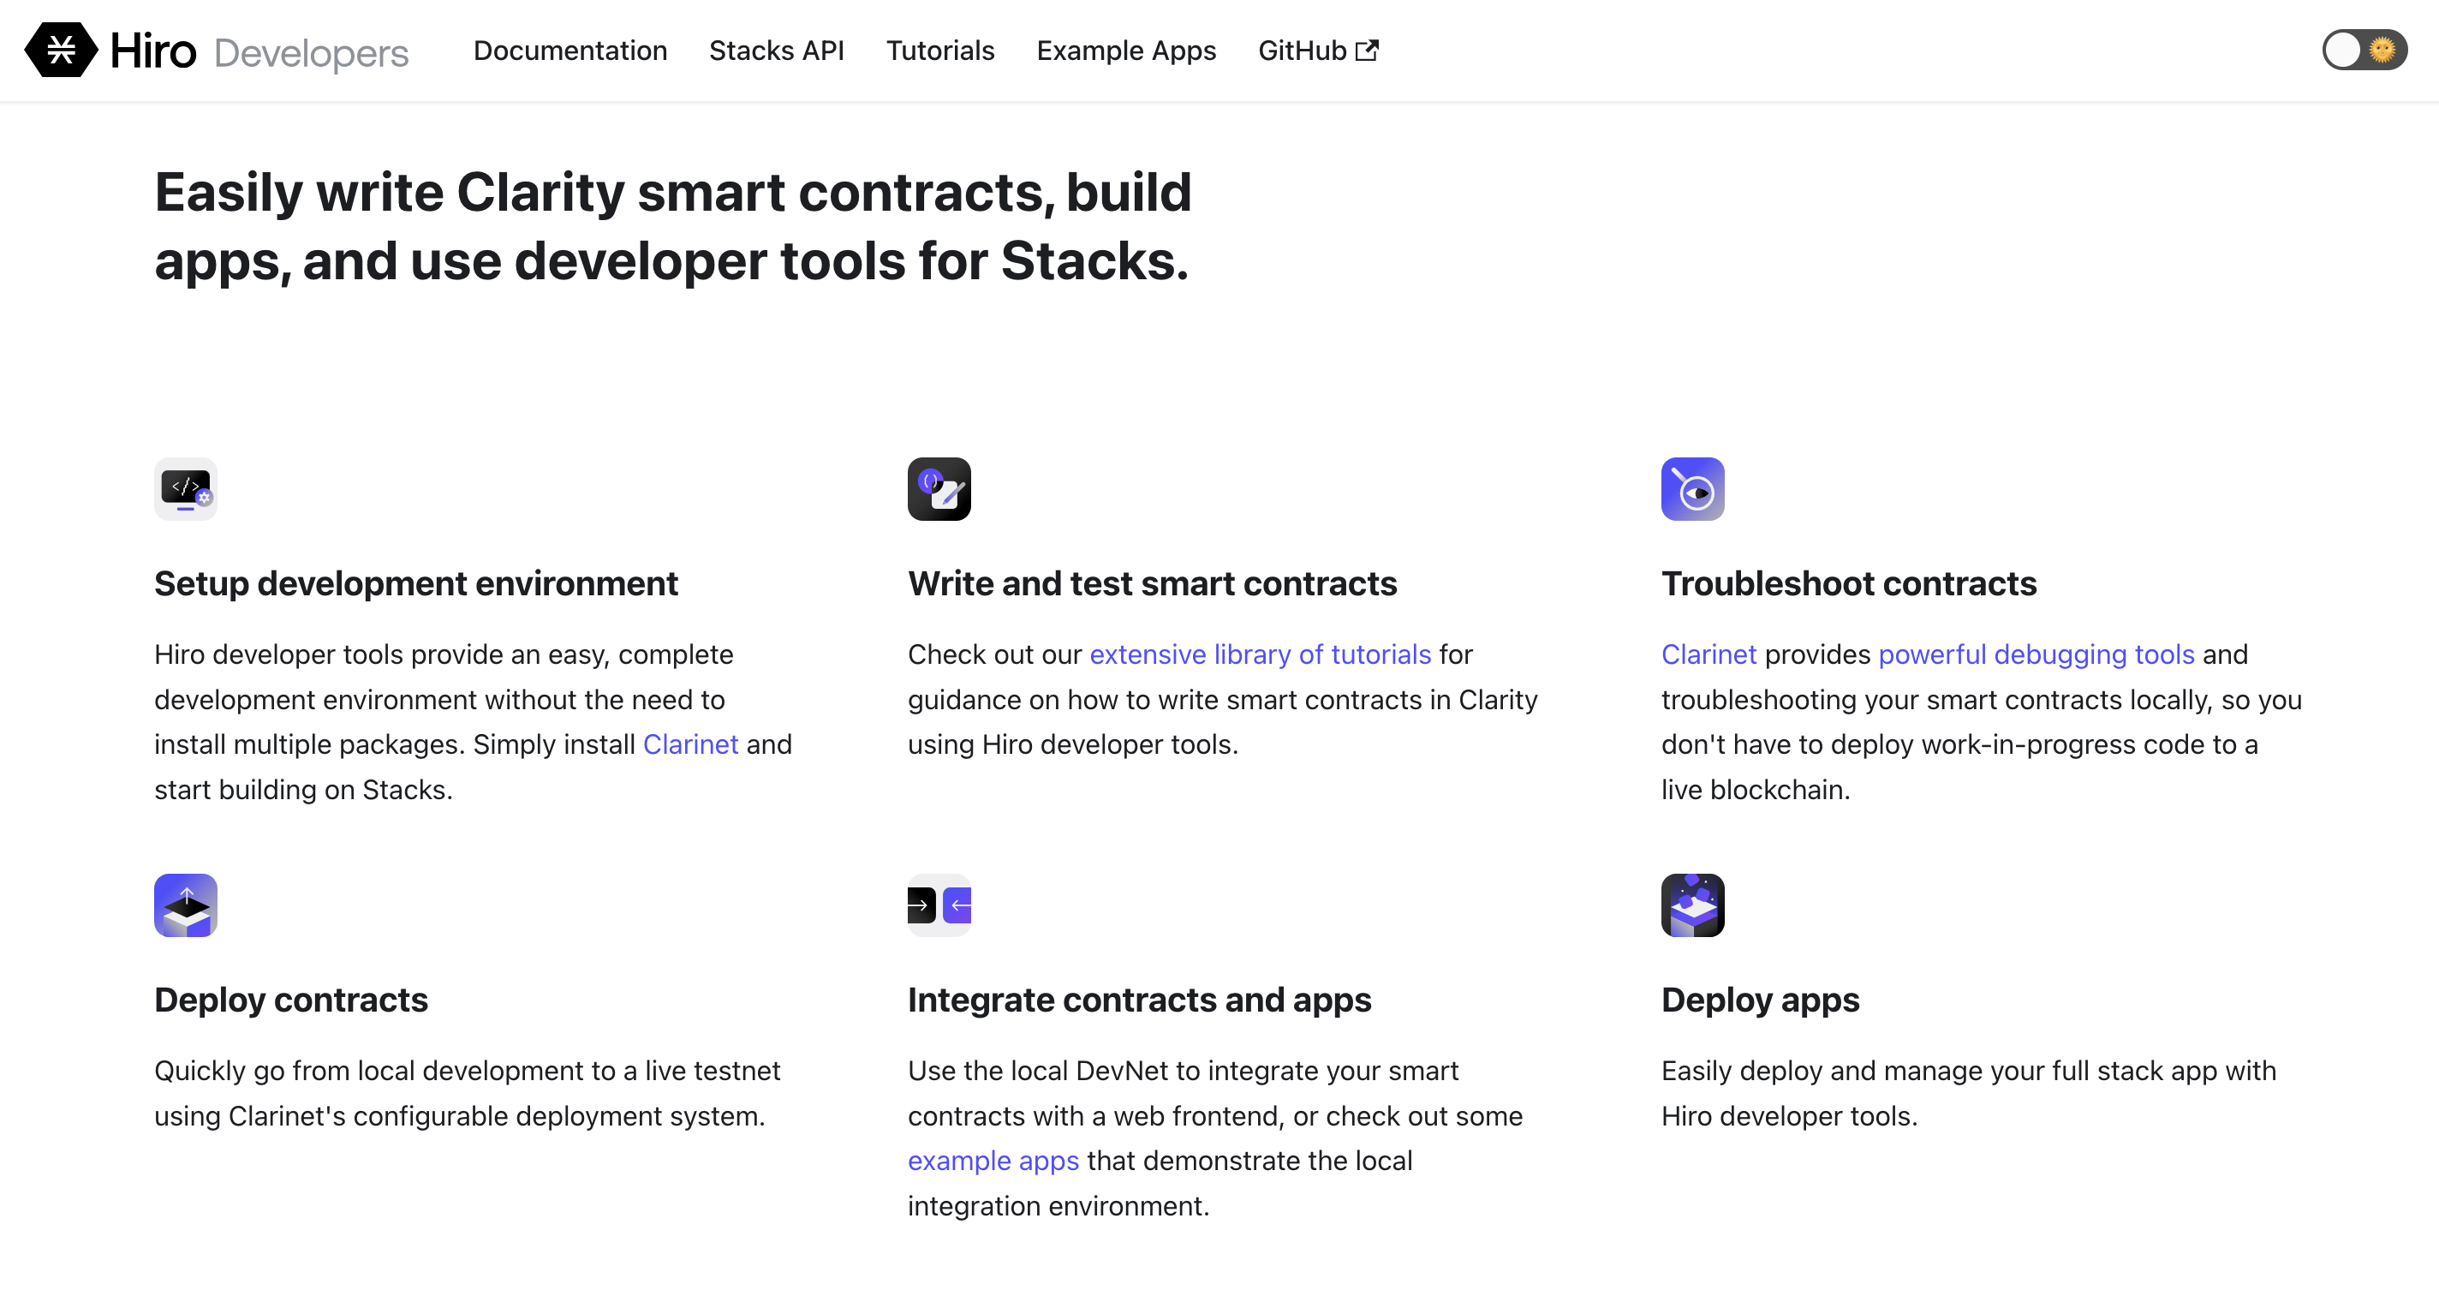Click the Deploy contracts upload icon

(x=186, y=905)
